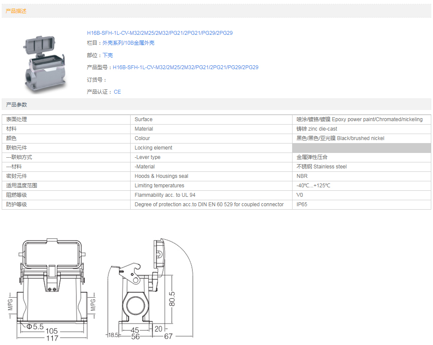Click the 订货号 order number label
Screen dimensions: 433x345
(x=96, y=80)
